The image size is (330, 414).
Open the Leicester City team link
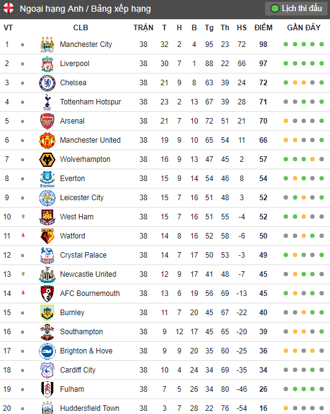tap(82, 198)
